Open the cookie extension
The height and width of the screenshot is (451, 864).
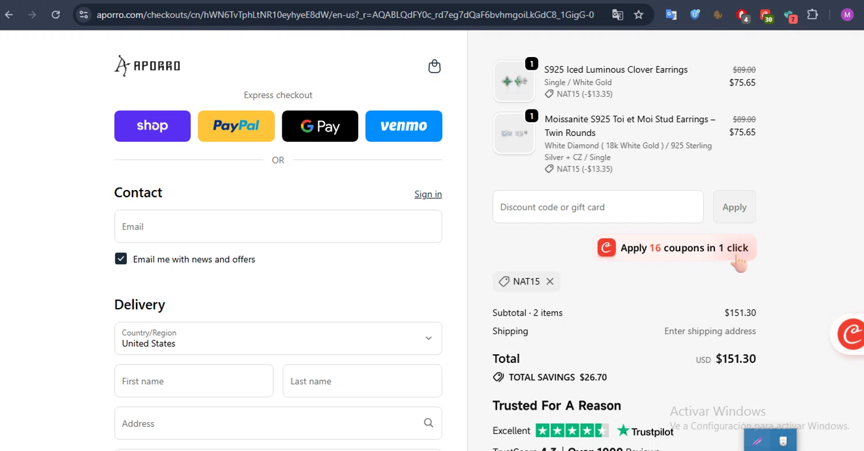click(718, 14)
